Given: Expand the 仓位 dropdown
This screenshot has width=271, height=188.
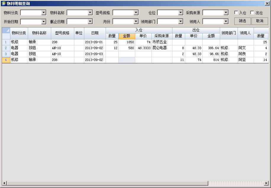Looking at the screenshot, I should point(181,13).
